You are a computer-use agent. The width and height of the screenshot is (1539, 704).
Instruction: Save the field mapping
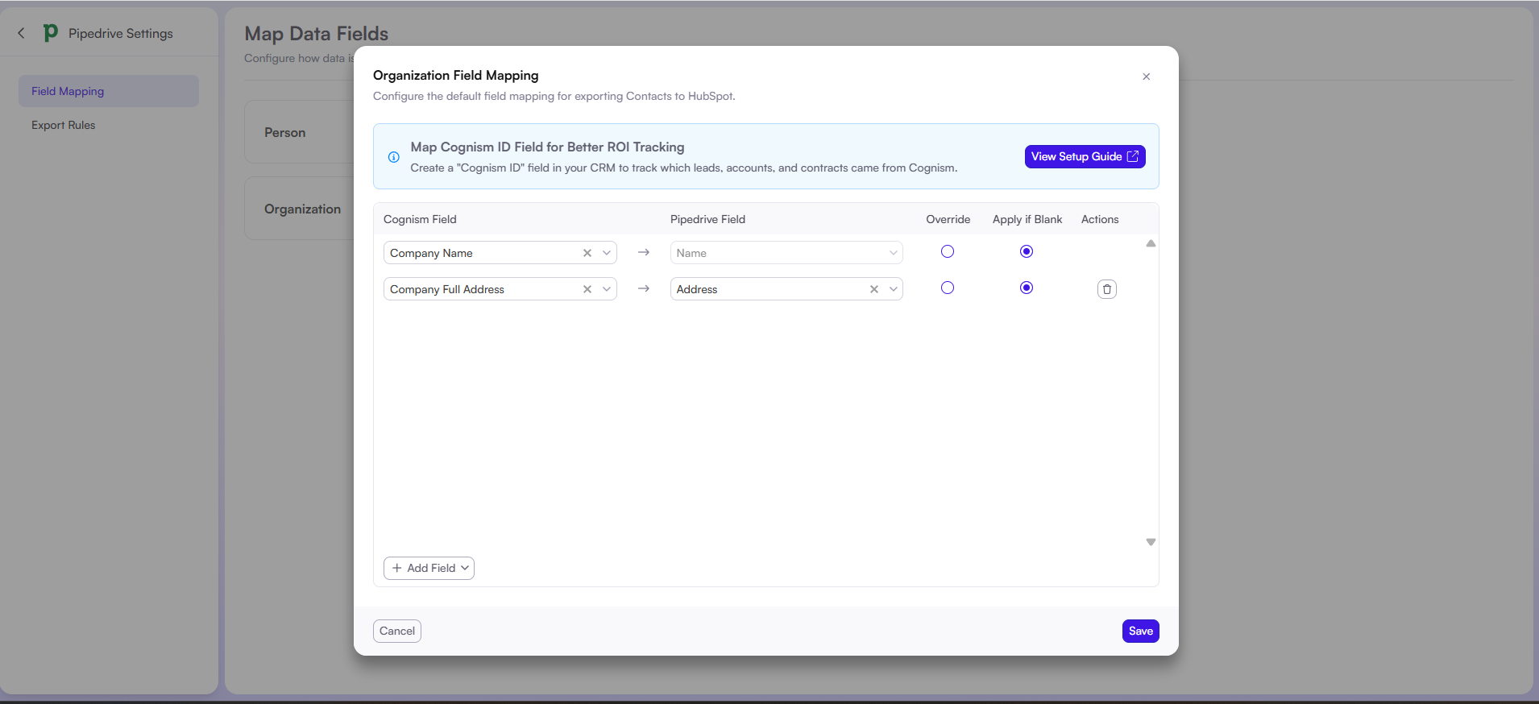(x=1140, y=631)
